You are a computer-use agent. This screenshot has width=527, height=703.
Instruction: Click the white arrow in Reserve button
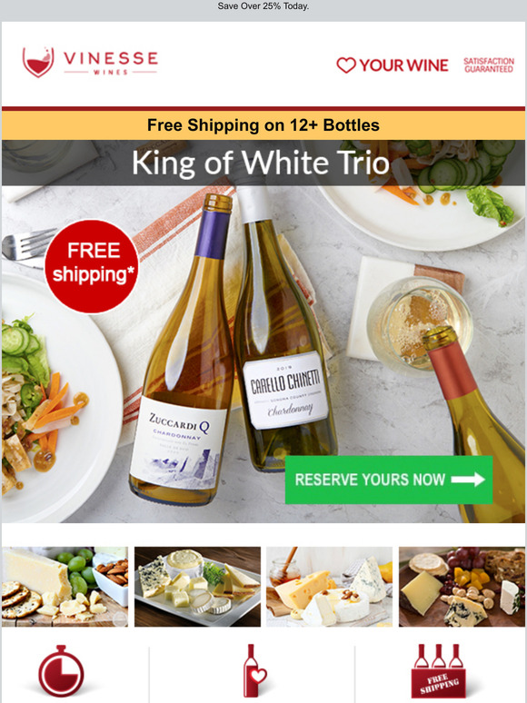468,480
